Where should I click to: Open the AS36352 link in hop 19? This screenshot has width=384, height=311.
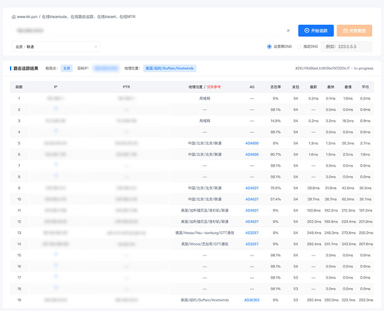tap(252, 300)
